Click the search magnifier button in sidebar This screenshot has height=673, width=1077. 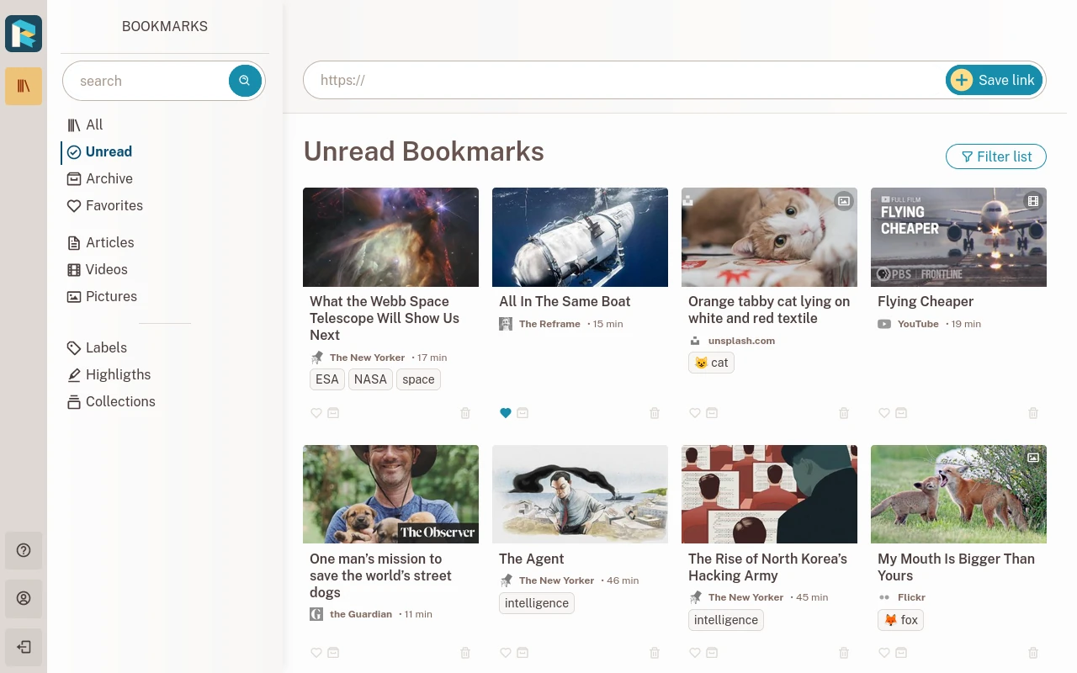tap(244, 81)
